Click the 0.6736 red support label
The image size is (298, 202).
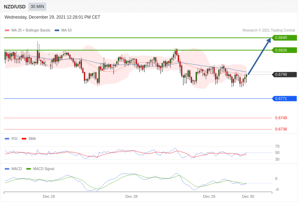click(281, 129)
